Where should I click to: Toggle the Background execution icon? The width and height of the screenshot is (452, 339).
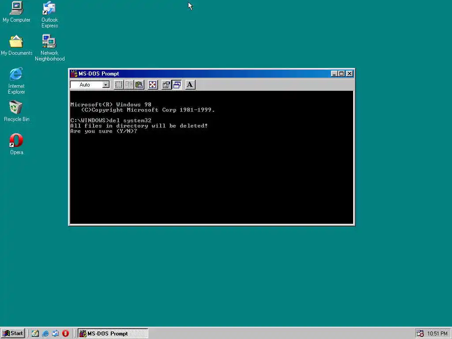click(x=177, y=85)
